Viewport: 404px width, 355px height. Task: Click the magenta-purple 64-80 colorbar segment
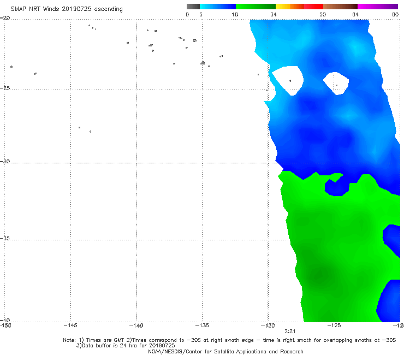(378, 7)
